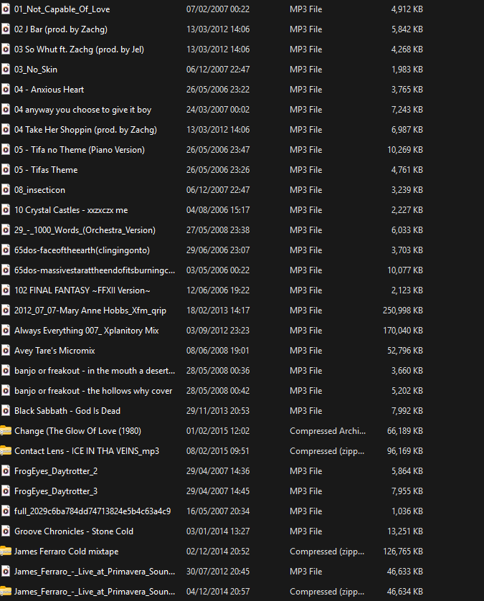
Task: Select file name Groove Chronicles - Stone Cold
Action: pyautogui.click(x=74, y=531)
